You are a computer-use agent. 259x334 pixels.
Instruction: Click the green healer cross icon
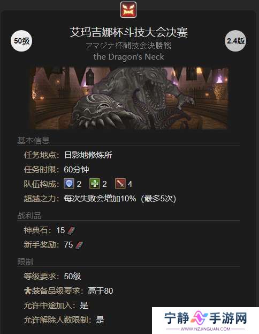pos(95,184)
